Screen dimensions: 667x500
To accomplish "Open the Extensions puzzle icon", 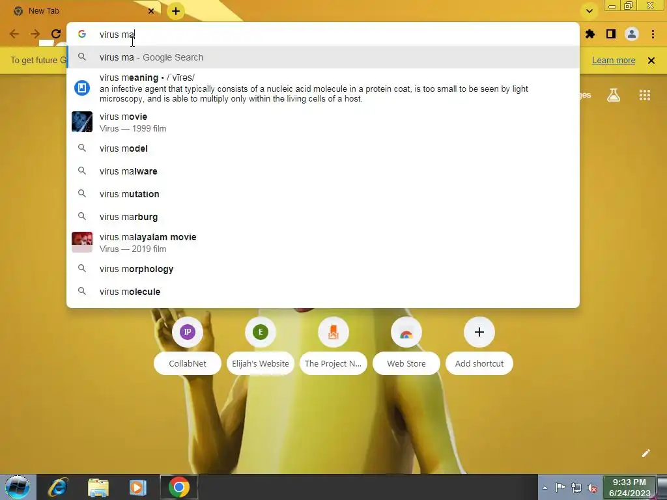I will click(x=590, y=34).
